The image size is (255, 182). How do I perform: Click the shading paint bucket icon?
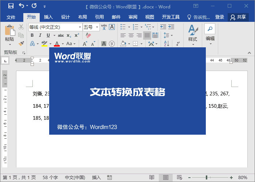123,44
